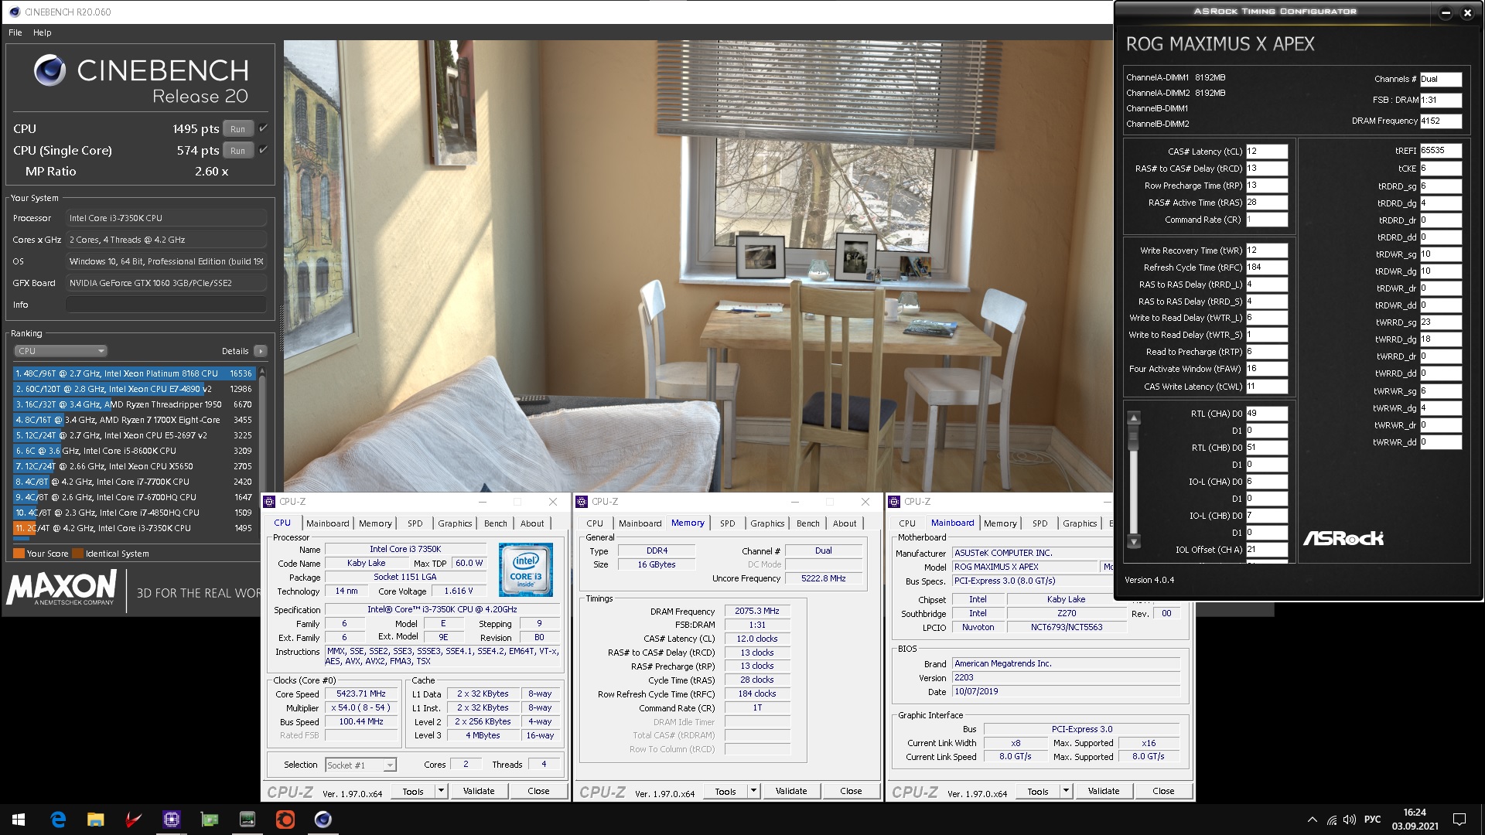This screenshot has height=835, width=1485.
Task: Click Close button in Mainboard CPU-Z window
Action: coord(1163,791)
